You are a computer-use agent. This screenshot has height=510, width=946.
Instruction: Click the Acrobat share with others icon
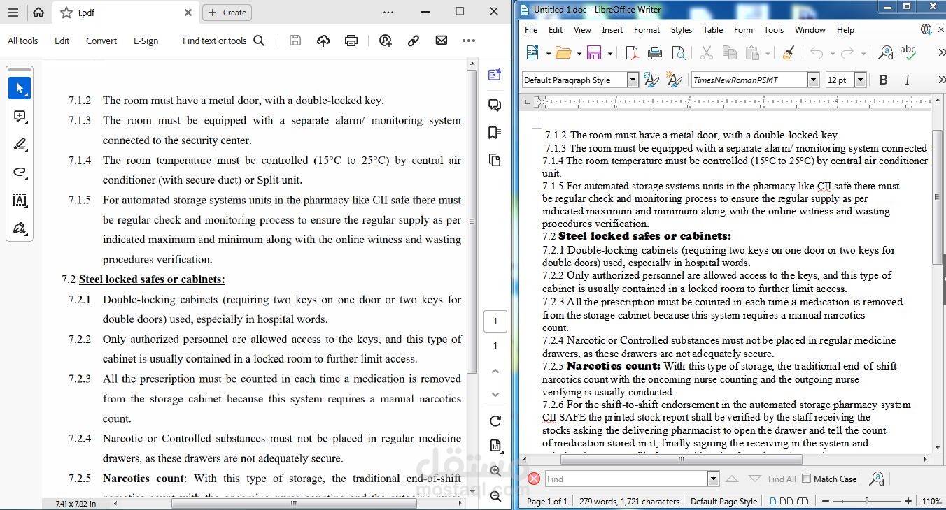pyautogui.click(x=386, y=41)
